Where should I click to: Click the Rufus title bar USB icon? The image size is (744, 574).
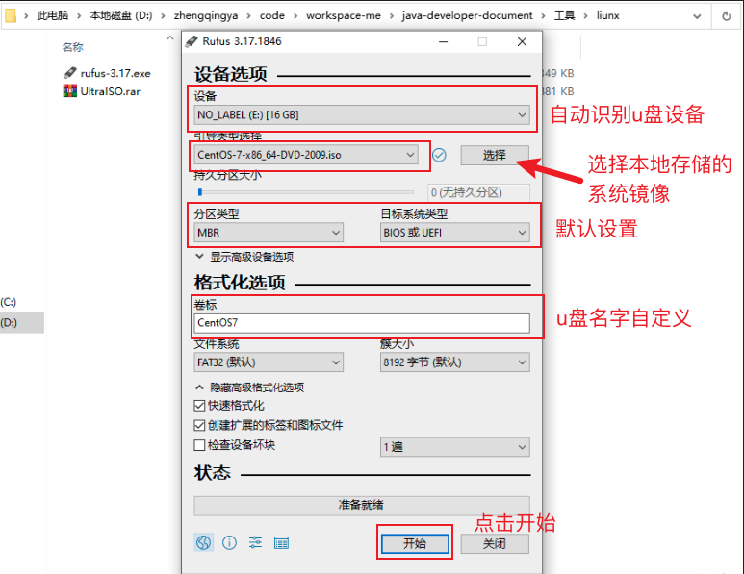click(x=192, y=41)
